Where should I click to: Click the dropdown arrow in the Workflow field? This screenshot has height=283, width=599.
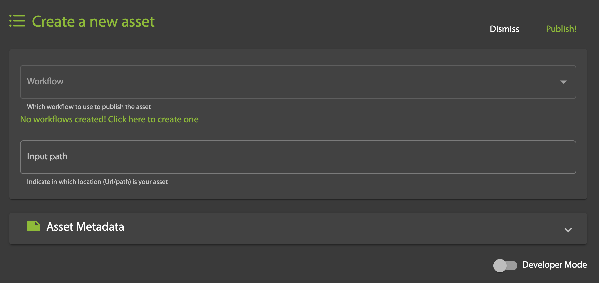click(x=563, y=82)
